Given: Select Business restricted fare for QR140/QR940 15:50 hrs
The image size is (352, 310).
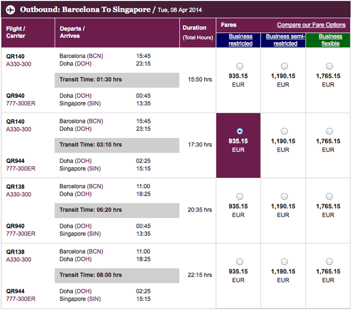Looking at the screenshot, I should pos(239,66).
